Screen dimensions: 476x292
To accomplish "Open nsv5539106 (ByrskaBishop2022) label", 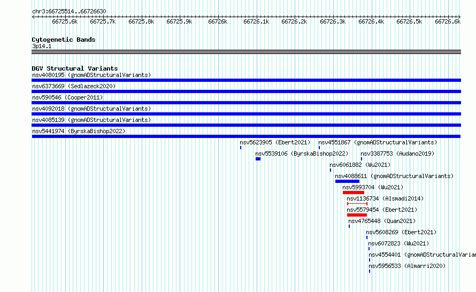I will pos(302,153).
